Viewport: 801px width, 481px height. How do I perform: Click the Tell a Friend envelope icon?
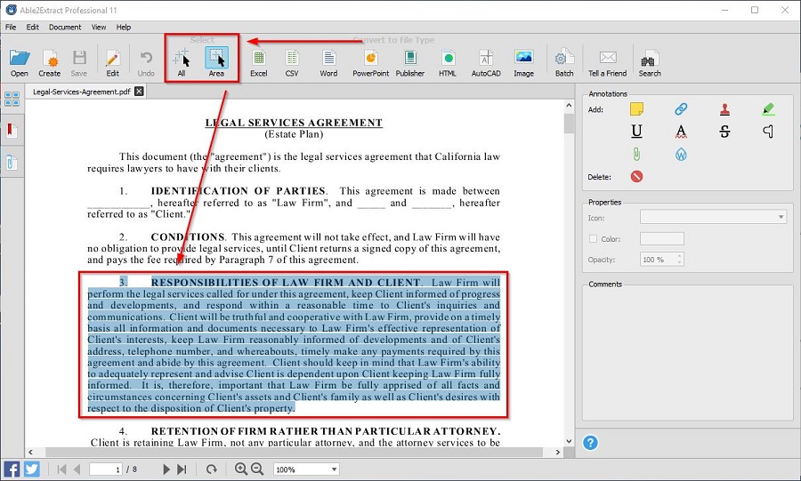pyautogui.click(x=607, y=63)
